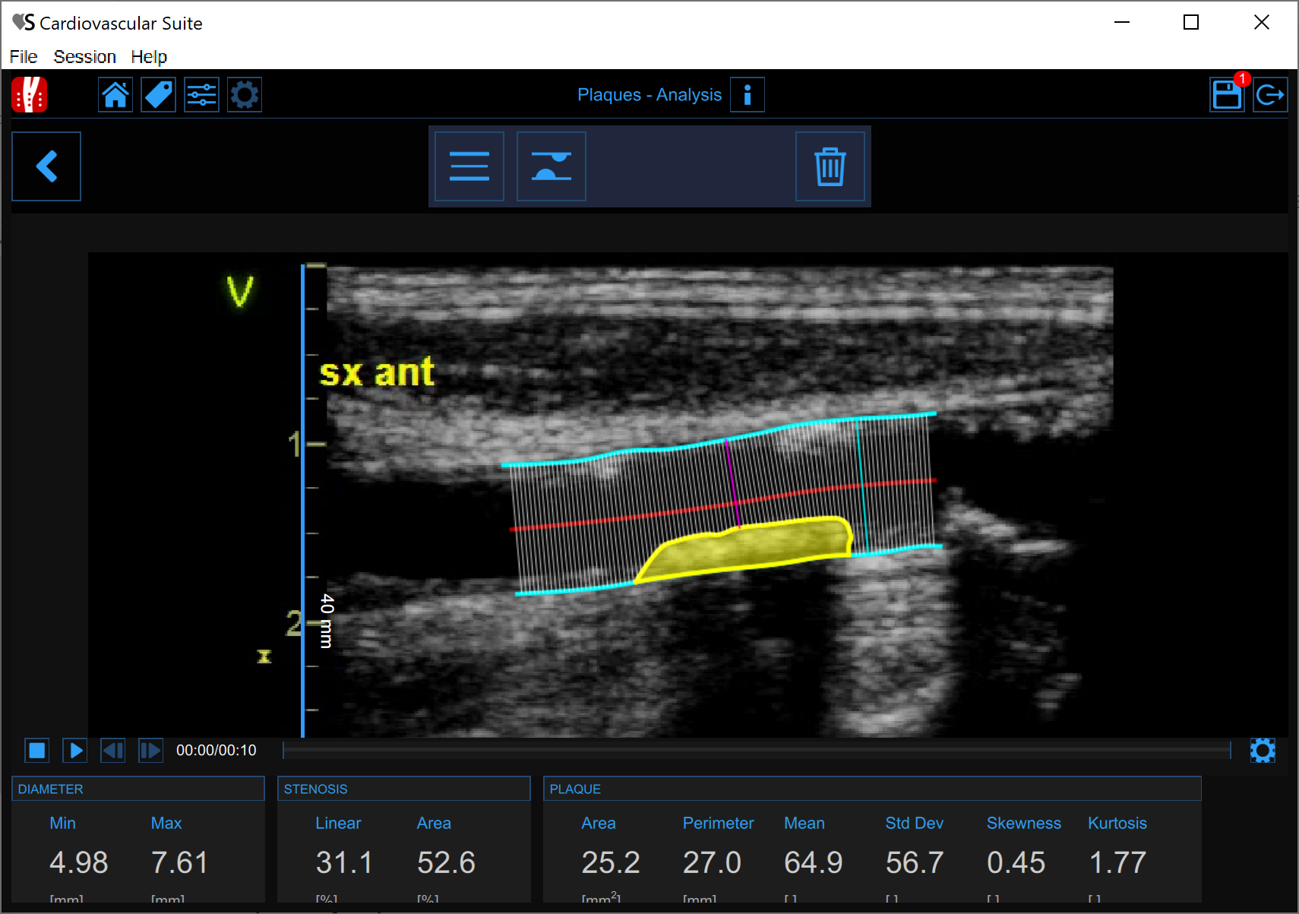Step to the next frame
1299x914 pixels.
(x=150, y=751)
